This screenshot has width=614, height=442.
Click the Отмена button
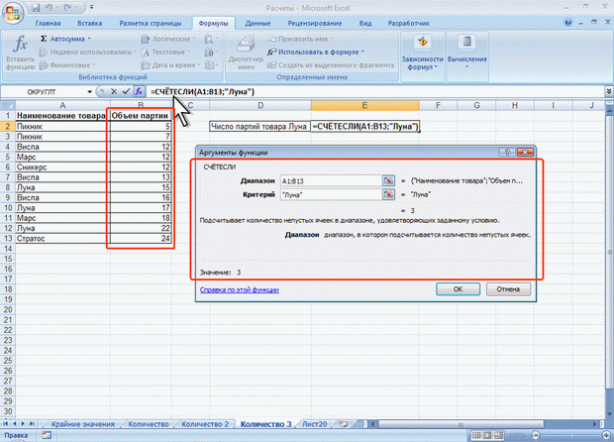(508, 289)
